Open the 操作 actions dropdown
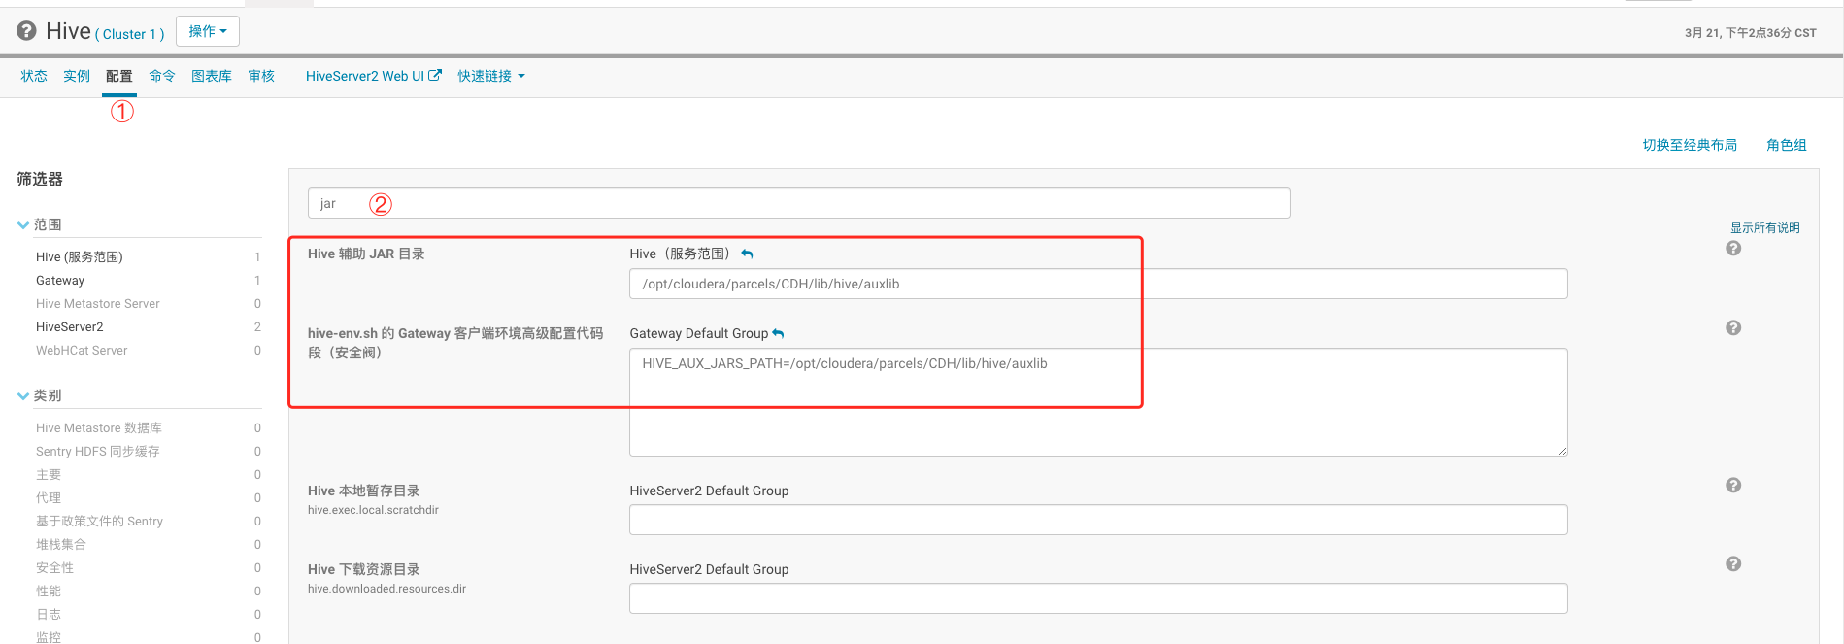Image resolution: width=1844 pixels, height=644 pixels. [x=208, y=31]
